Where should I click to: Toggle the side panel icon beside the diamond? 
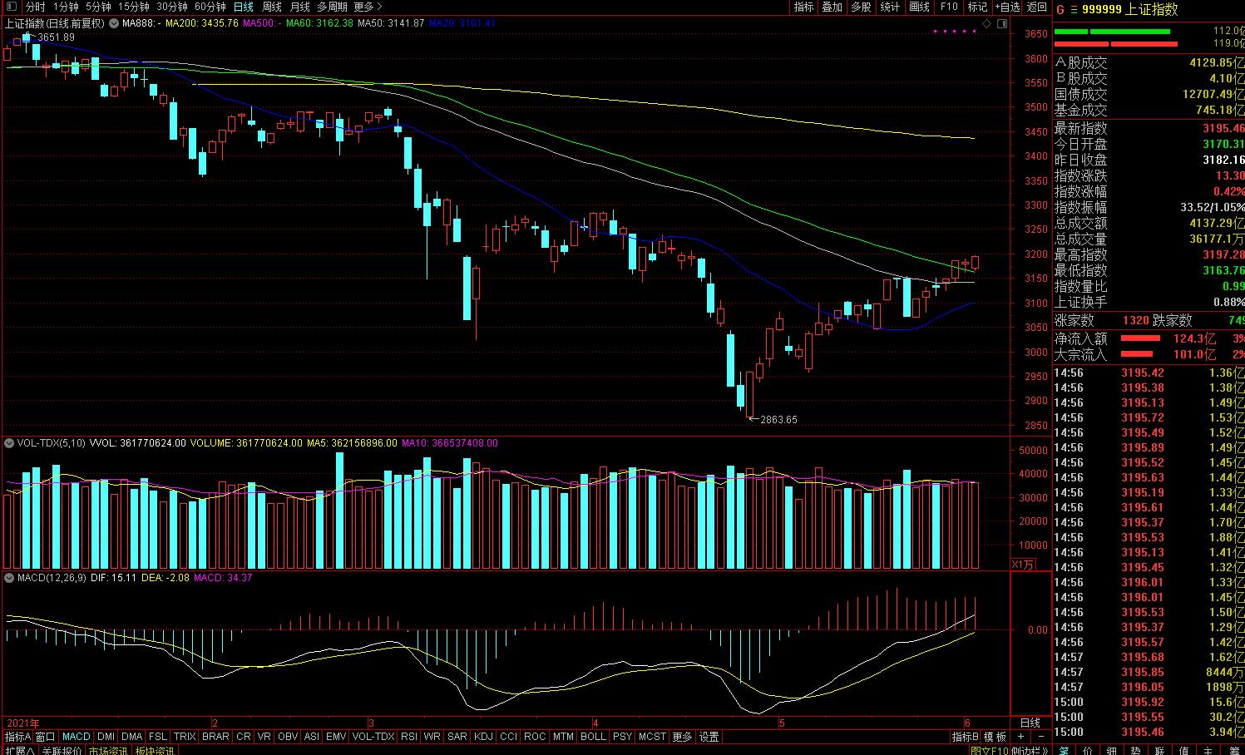tap(1001, 23)
